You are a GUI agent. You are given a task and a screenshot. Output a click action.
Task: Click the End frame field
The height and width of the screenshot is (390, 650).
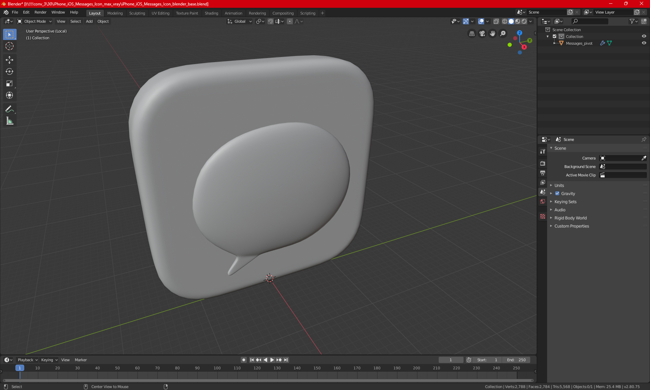[516, 360]
